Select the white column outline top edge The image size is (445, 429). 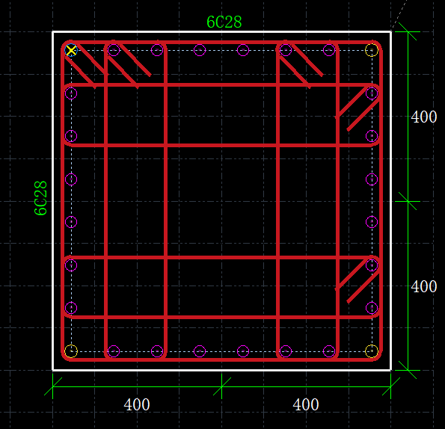(222, 31)
